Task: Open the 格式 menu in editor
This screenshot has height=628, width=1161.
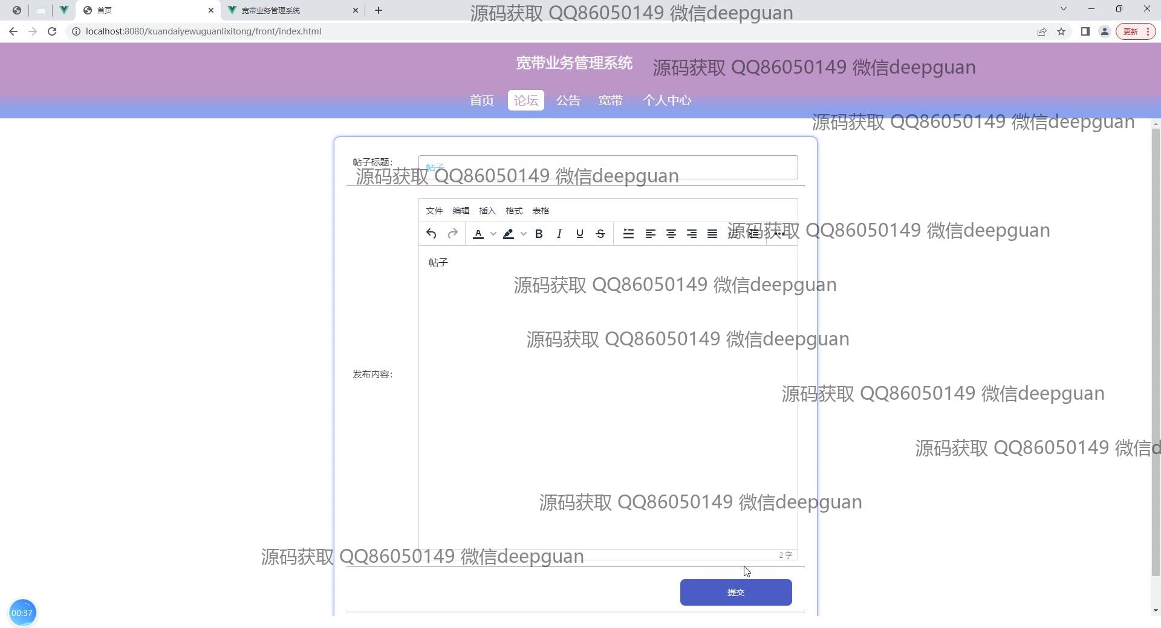Action: point(514,211)
